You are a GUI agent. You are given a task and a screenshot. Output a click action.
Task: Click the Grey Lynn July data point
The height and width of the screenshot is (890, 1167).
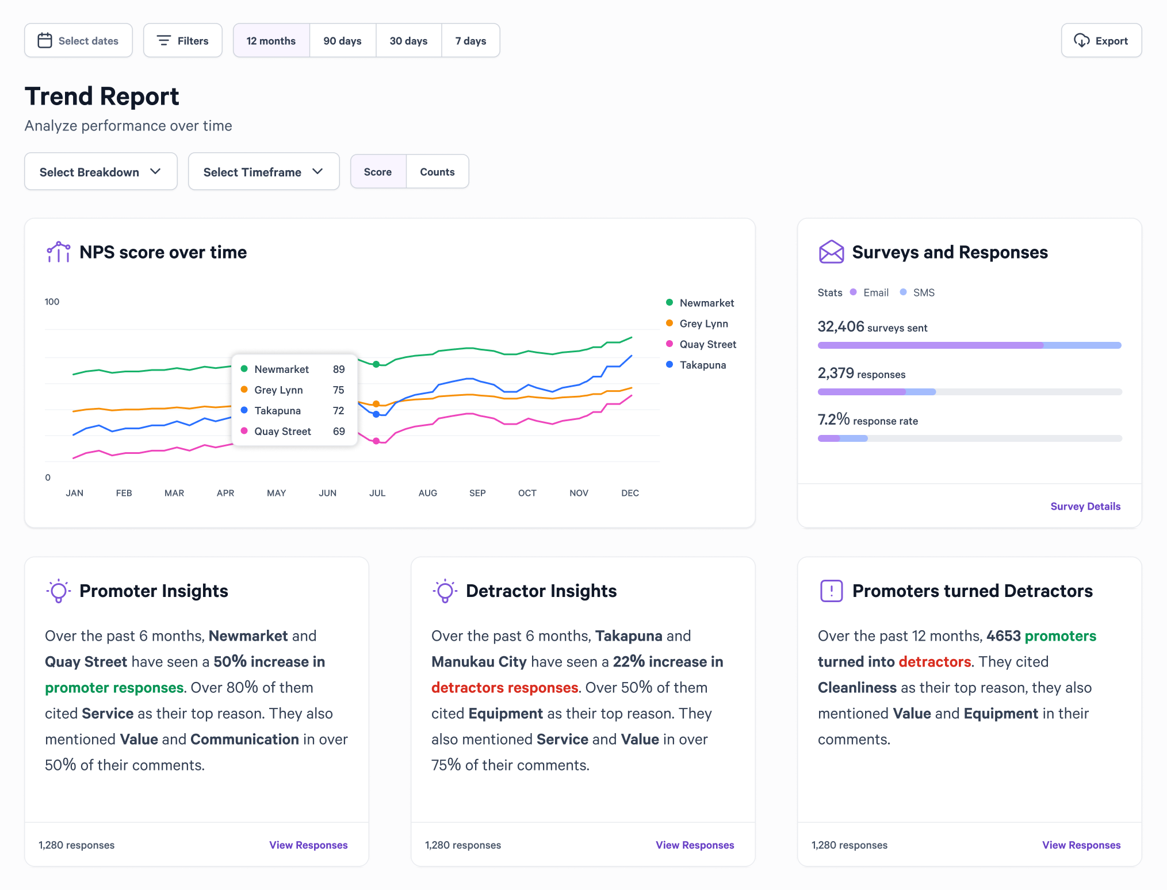pyautogui.click(x=376, y=404)
